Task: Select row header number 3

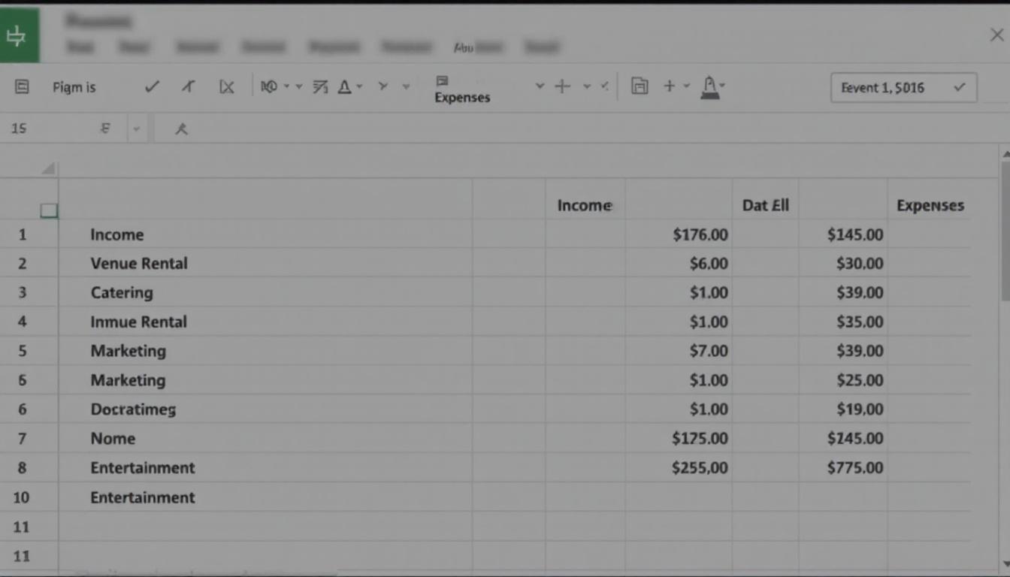Action: (23, 293)
